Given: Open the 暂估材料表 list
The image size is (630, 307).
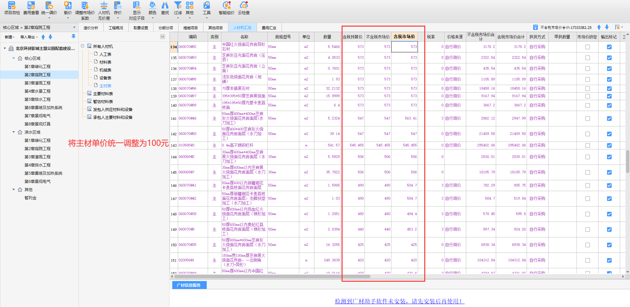Looking at the screenshot, I should coord(103,102).
